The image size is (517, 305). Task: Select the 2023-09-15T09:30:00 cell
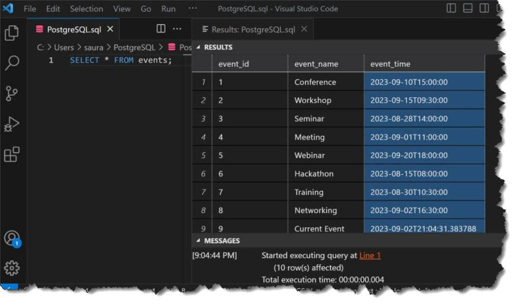pos(425,100)
